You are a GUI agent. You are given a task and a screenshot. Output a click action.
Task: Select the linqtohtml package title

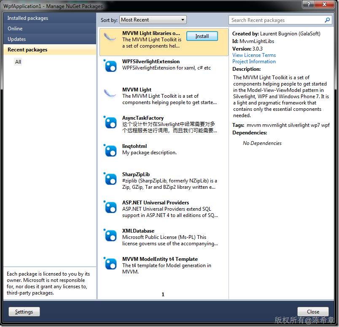pyautogui.click(x=135, y=146)
